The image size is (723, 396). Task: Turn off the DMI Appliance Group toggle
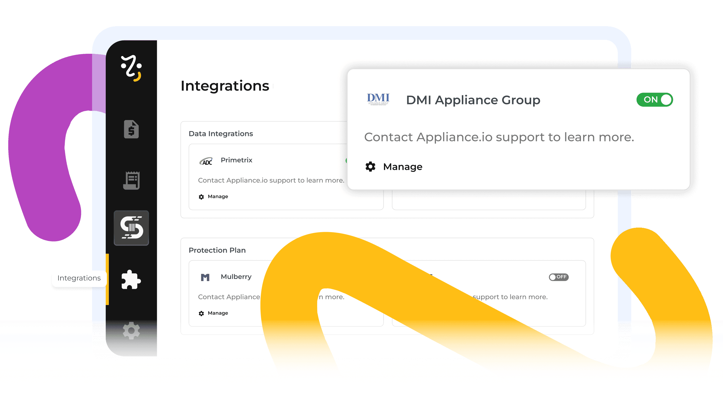[x=655, y=100]
